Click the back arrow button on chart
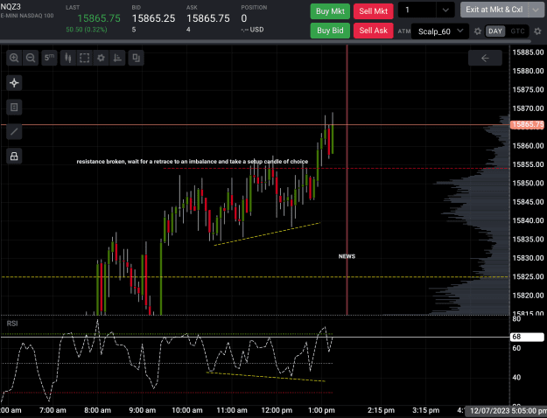This screenshot has width=547, height=418. coord(485,58)
